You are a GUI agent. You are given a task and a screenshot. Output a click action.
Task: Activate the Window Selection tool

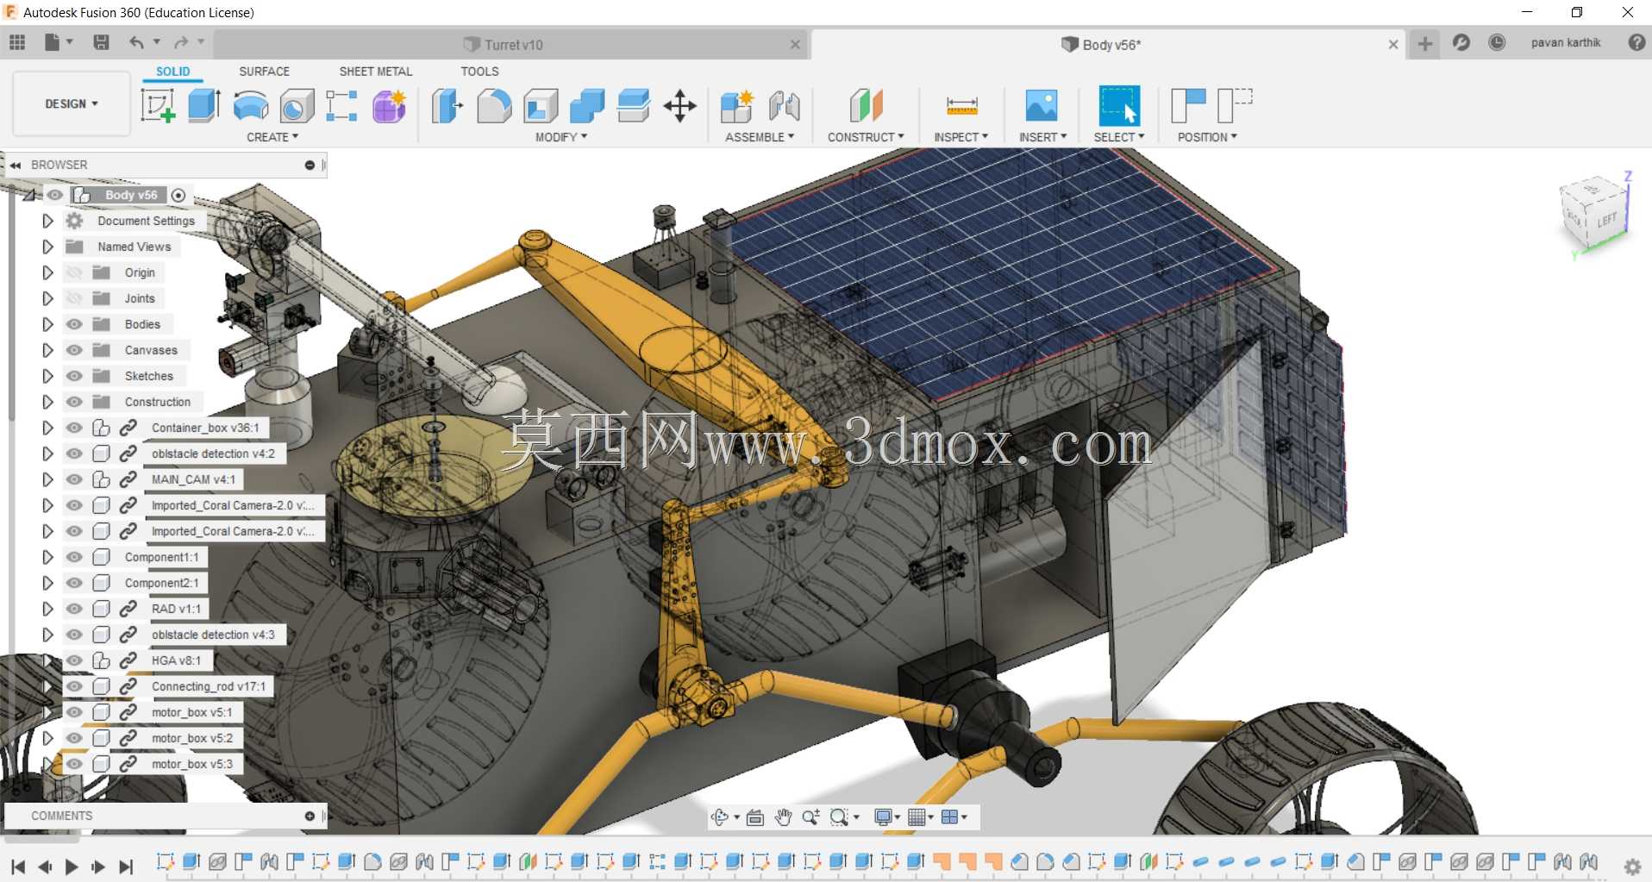pyautogui.click(x=1119, y=106)
